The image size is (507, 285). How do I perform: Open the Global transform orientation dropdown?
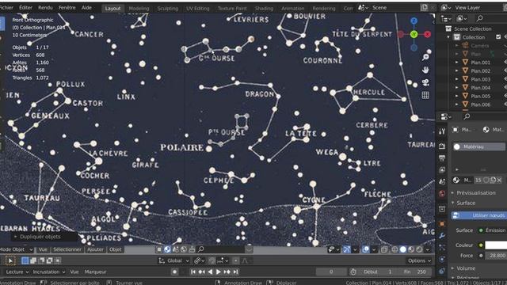pos(174,260)
